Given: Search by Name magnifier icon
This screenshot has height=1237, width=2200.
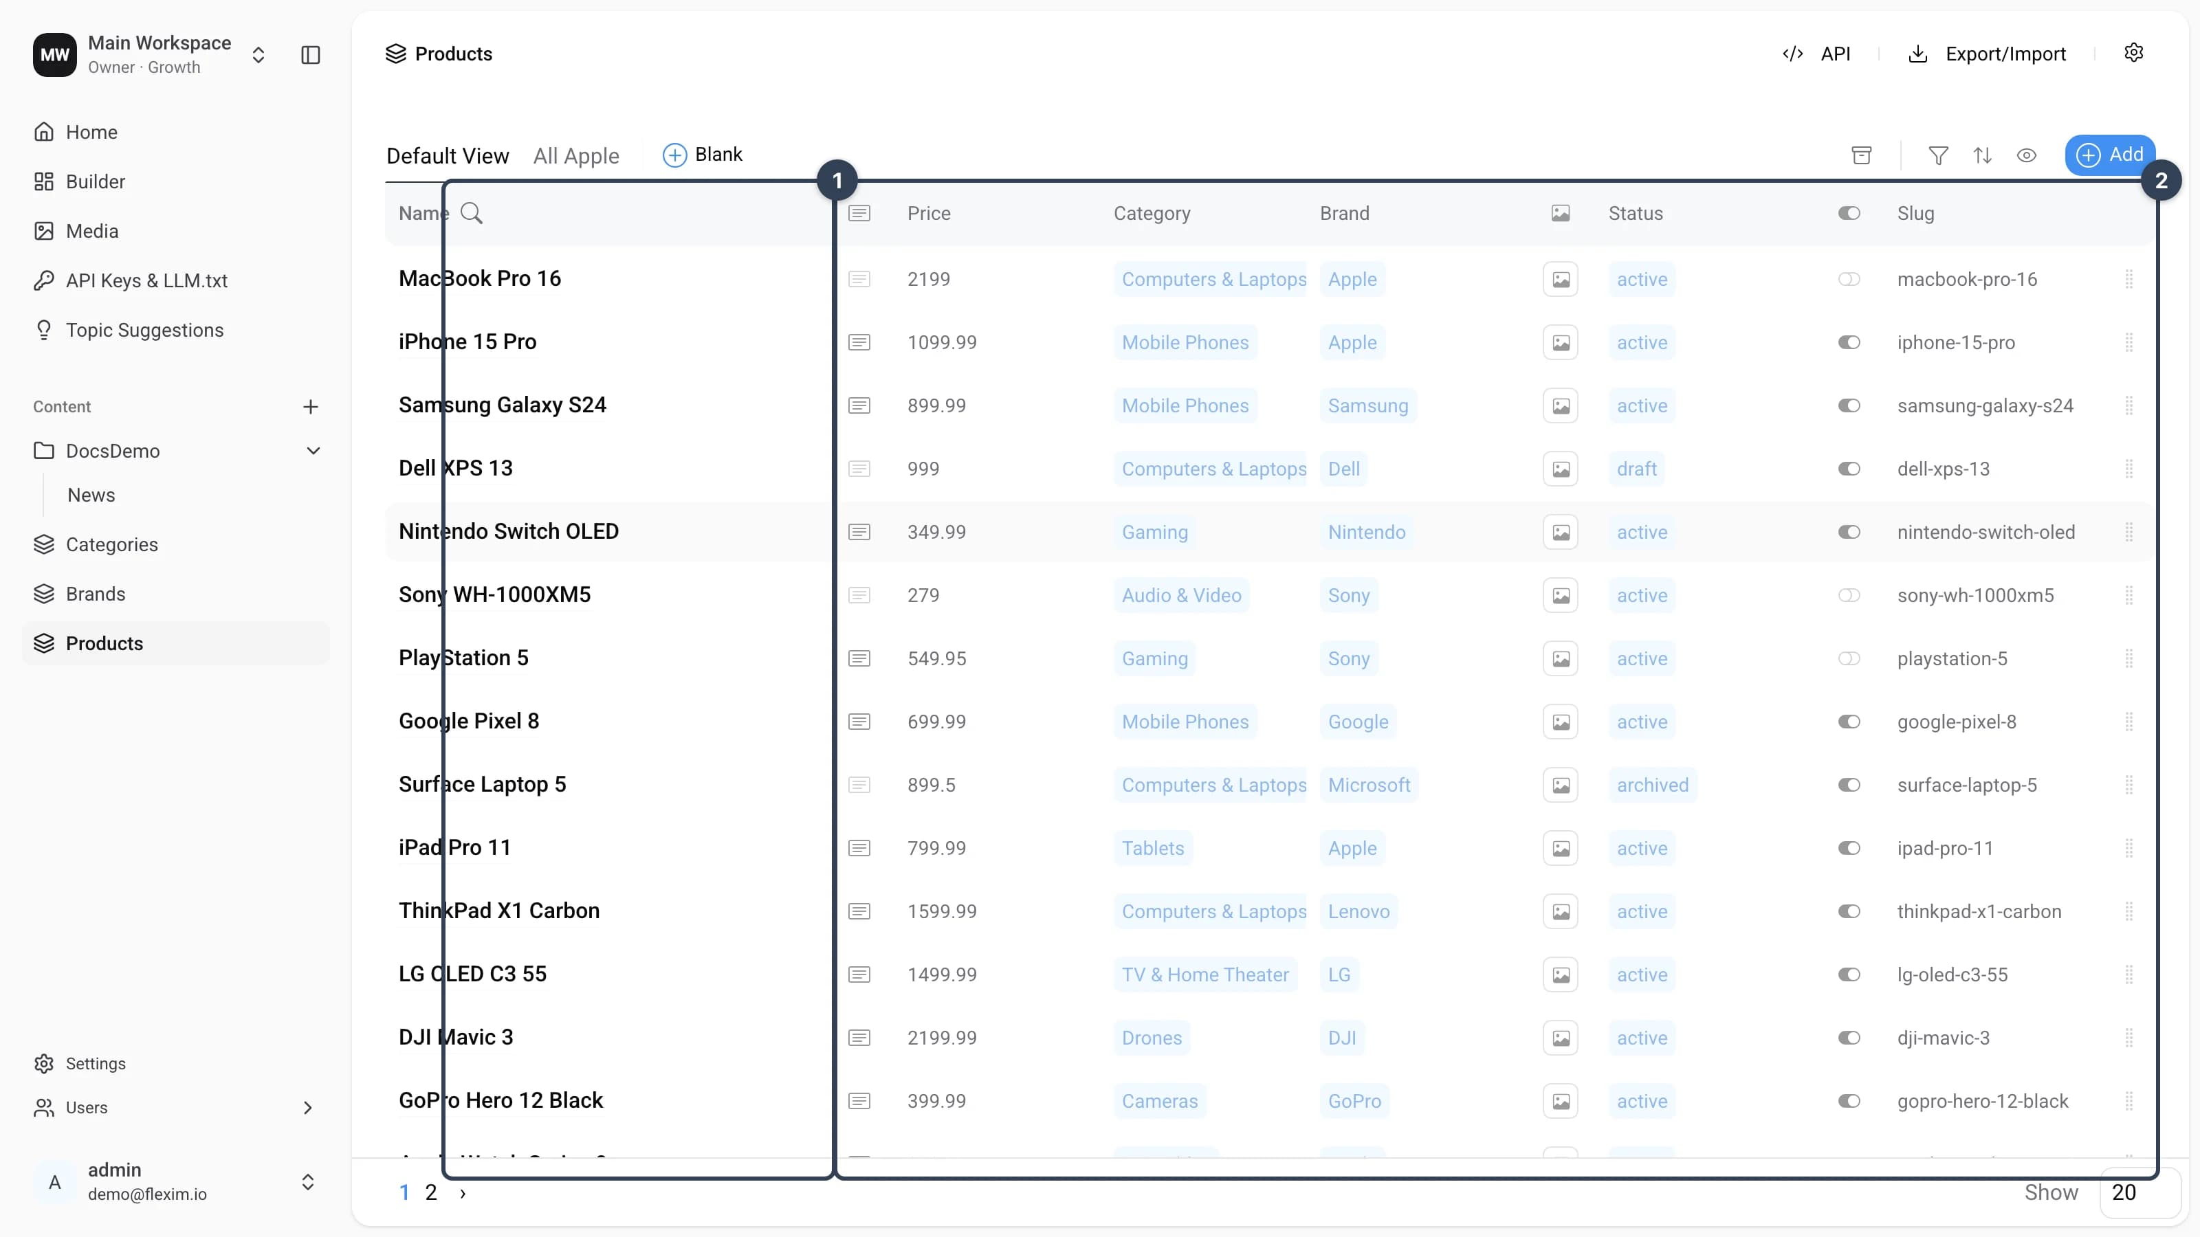Looking at the screenshot, I should (x=472, y=212).
